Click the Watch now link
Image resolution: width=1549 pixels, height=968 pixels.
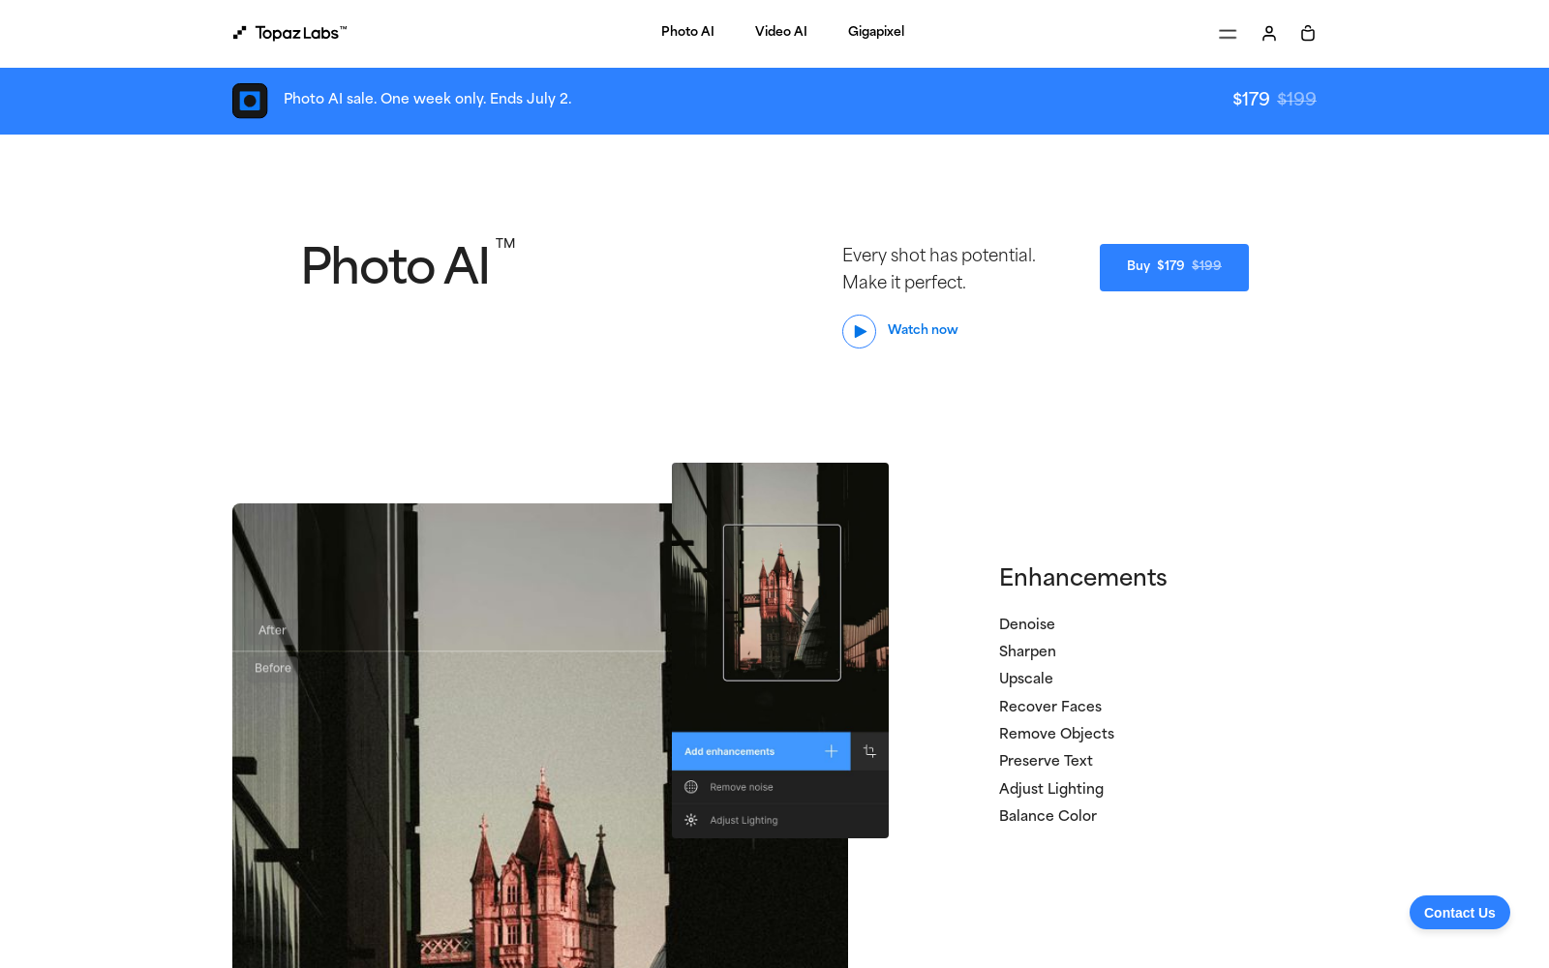923,330
